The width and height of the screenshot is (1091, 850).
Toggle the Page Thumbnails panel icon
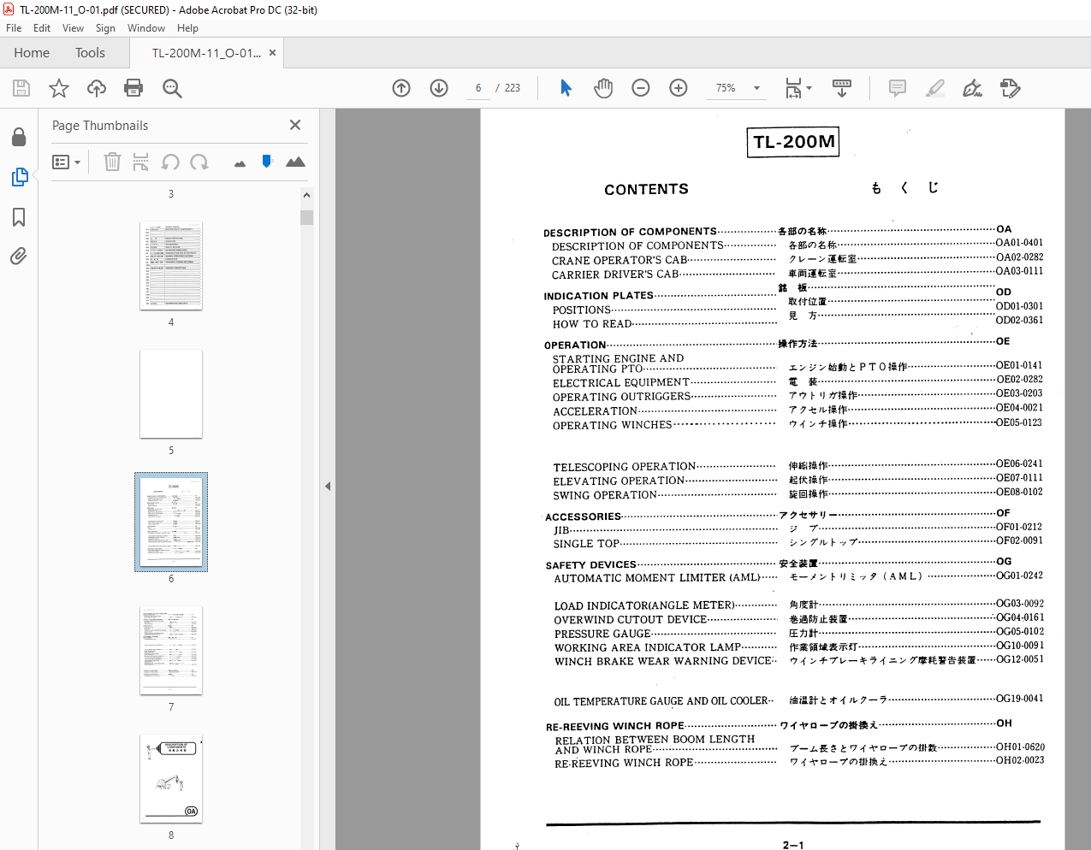(19, 177)
